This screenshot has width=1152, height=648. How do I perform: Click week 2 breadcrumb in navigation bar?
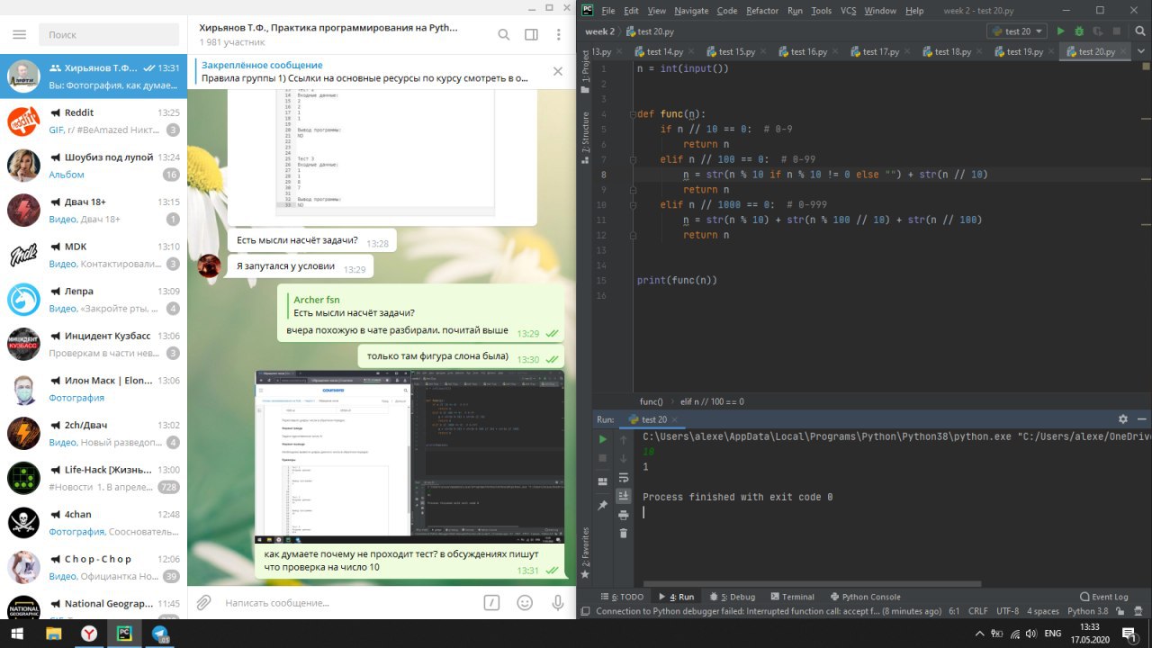600,31
